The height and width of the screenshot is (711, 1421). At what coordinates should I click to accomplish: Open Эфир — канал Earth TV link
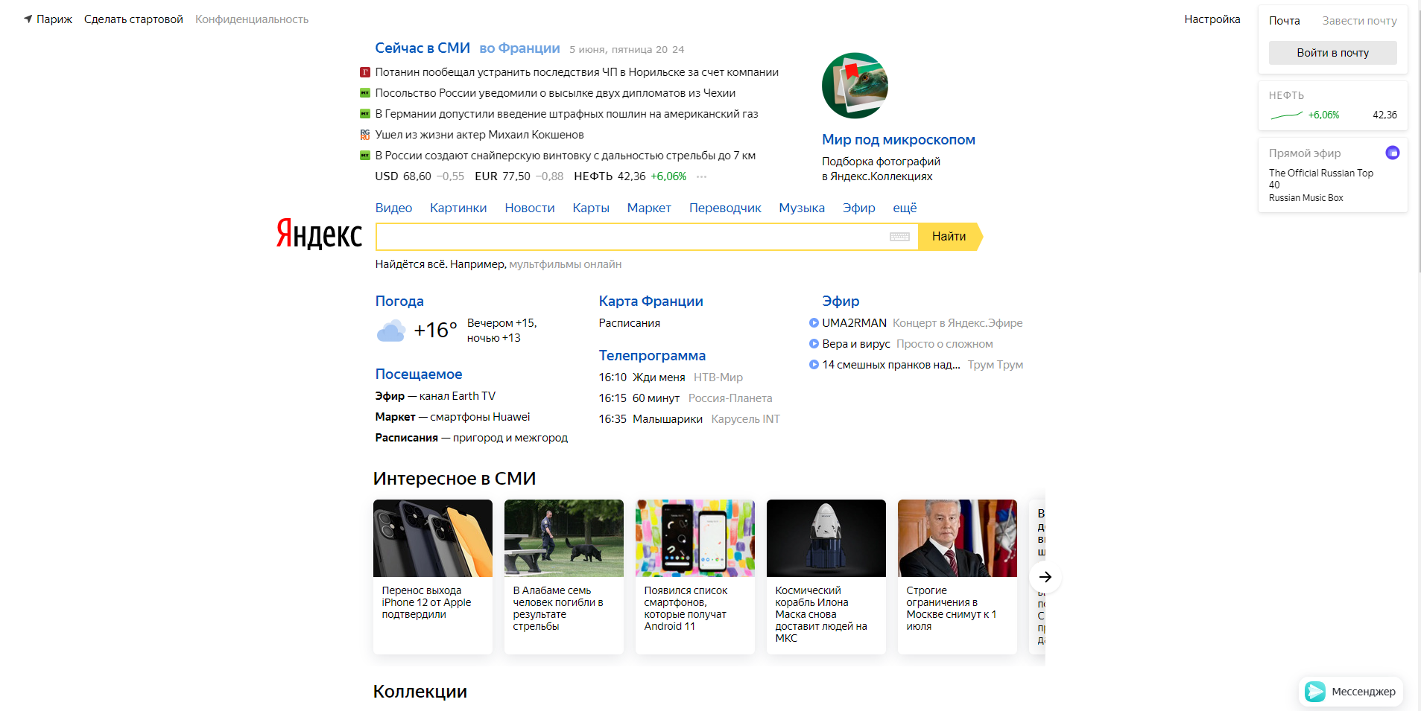pyautogui.click(x=435, y=396)
